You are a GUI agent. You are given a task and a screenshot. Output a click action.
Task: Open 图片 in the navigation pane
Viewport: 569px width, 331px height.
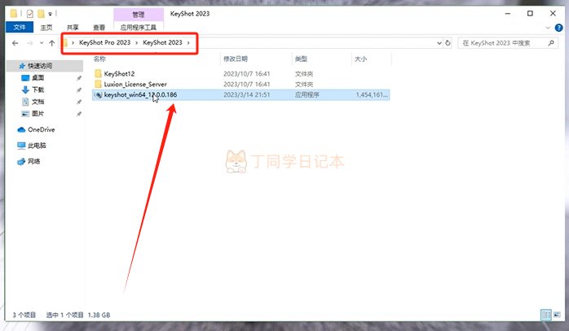37,114
